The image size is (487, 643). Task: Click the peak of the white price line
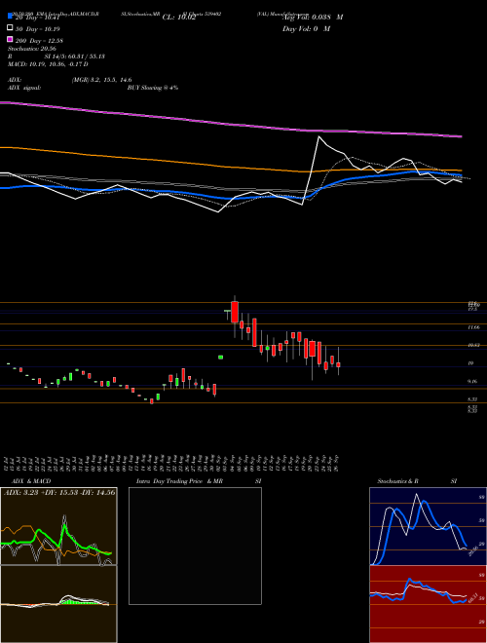(318, 137)
